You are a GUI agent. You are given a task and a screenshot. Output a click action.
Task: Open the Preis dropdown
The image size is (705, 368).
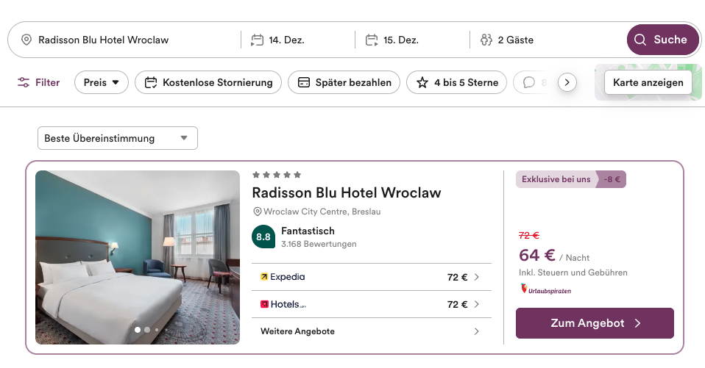coord(102,82)
